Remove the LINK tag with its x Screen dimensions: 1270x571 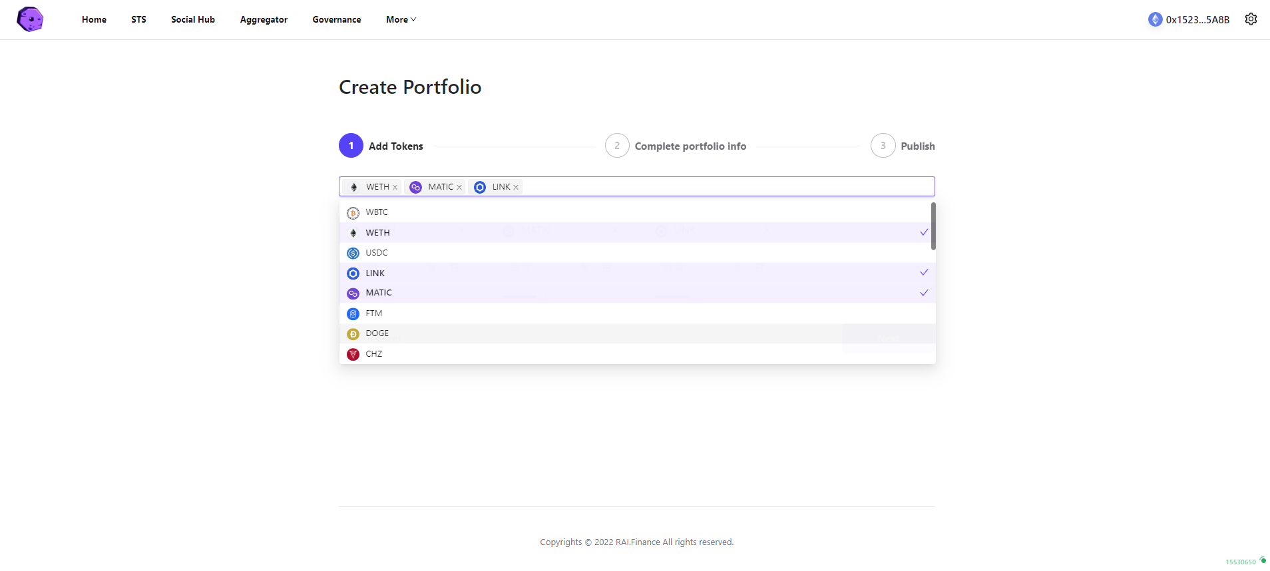point(516,188)
